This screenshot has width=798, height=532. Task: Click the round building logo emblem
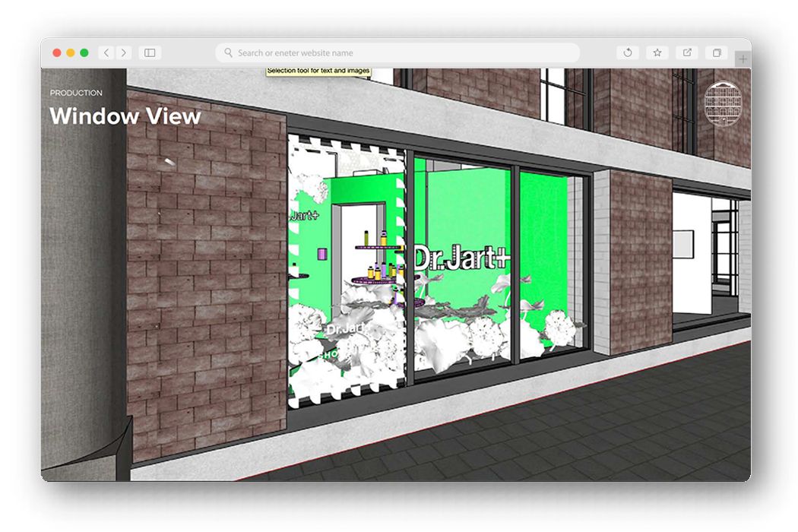point(723,104)
